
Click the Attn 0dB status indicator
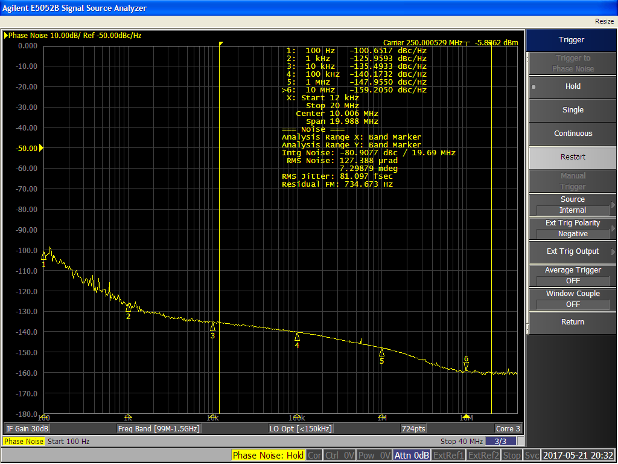(411, 456)
